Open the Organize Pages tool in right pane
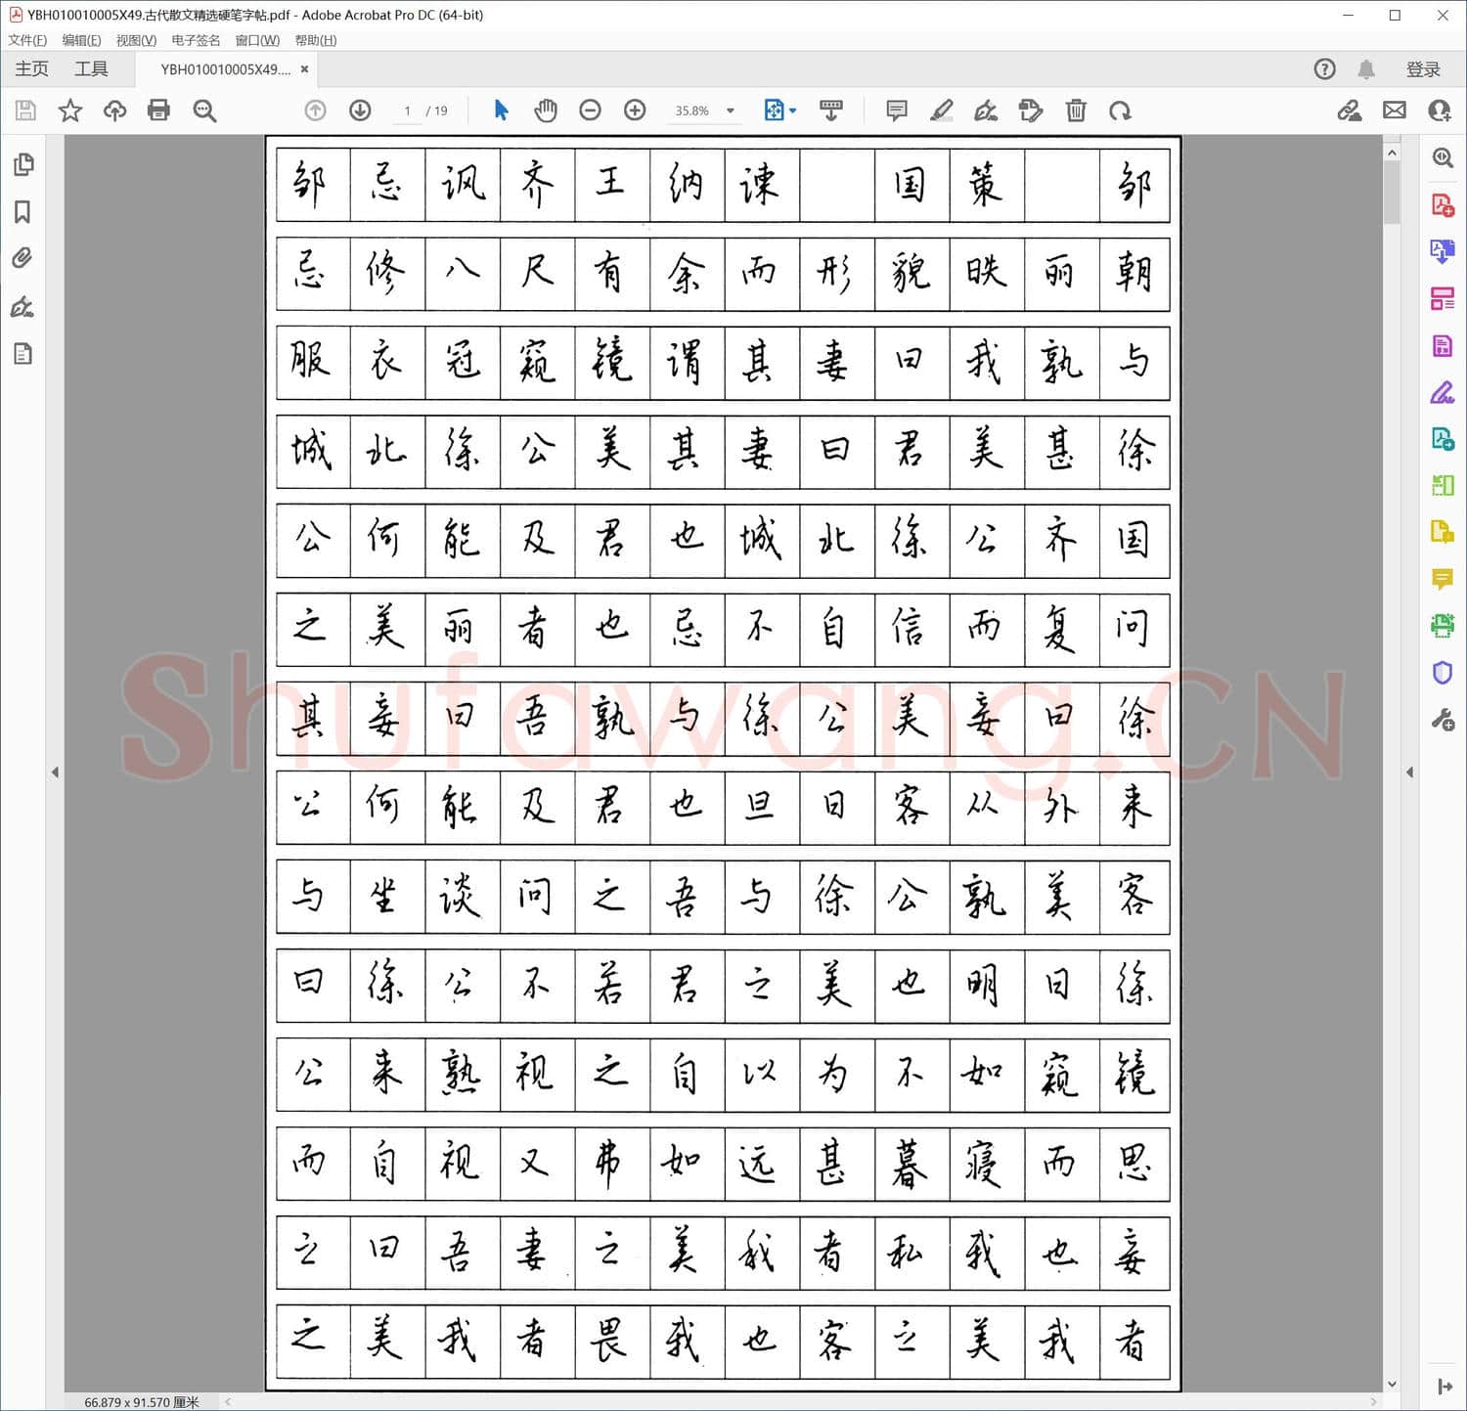 (x=1443, y=298)
